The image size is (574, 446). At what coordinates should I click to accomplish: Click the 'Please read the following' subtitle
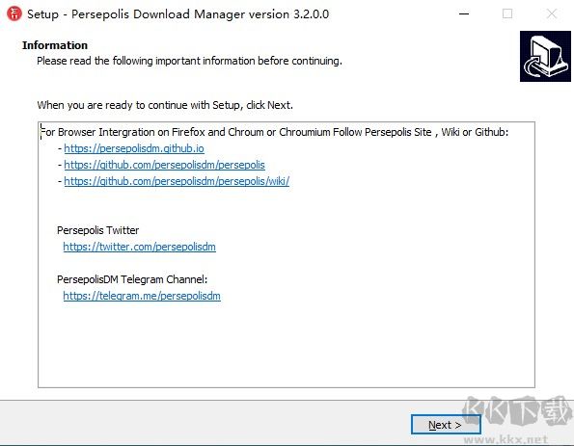click(x=189, y=61)
